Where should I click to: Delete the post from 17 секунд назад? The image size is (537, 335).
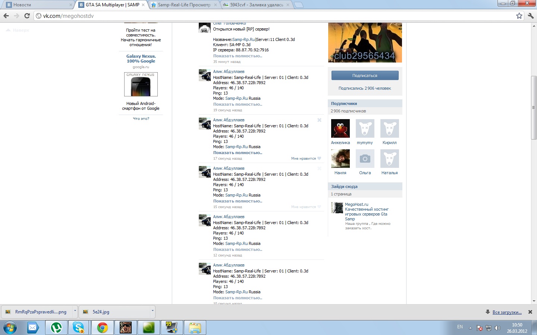point(319,120)
